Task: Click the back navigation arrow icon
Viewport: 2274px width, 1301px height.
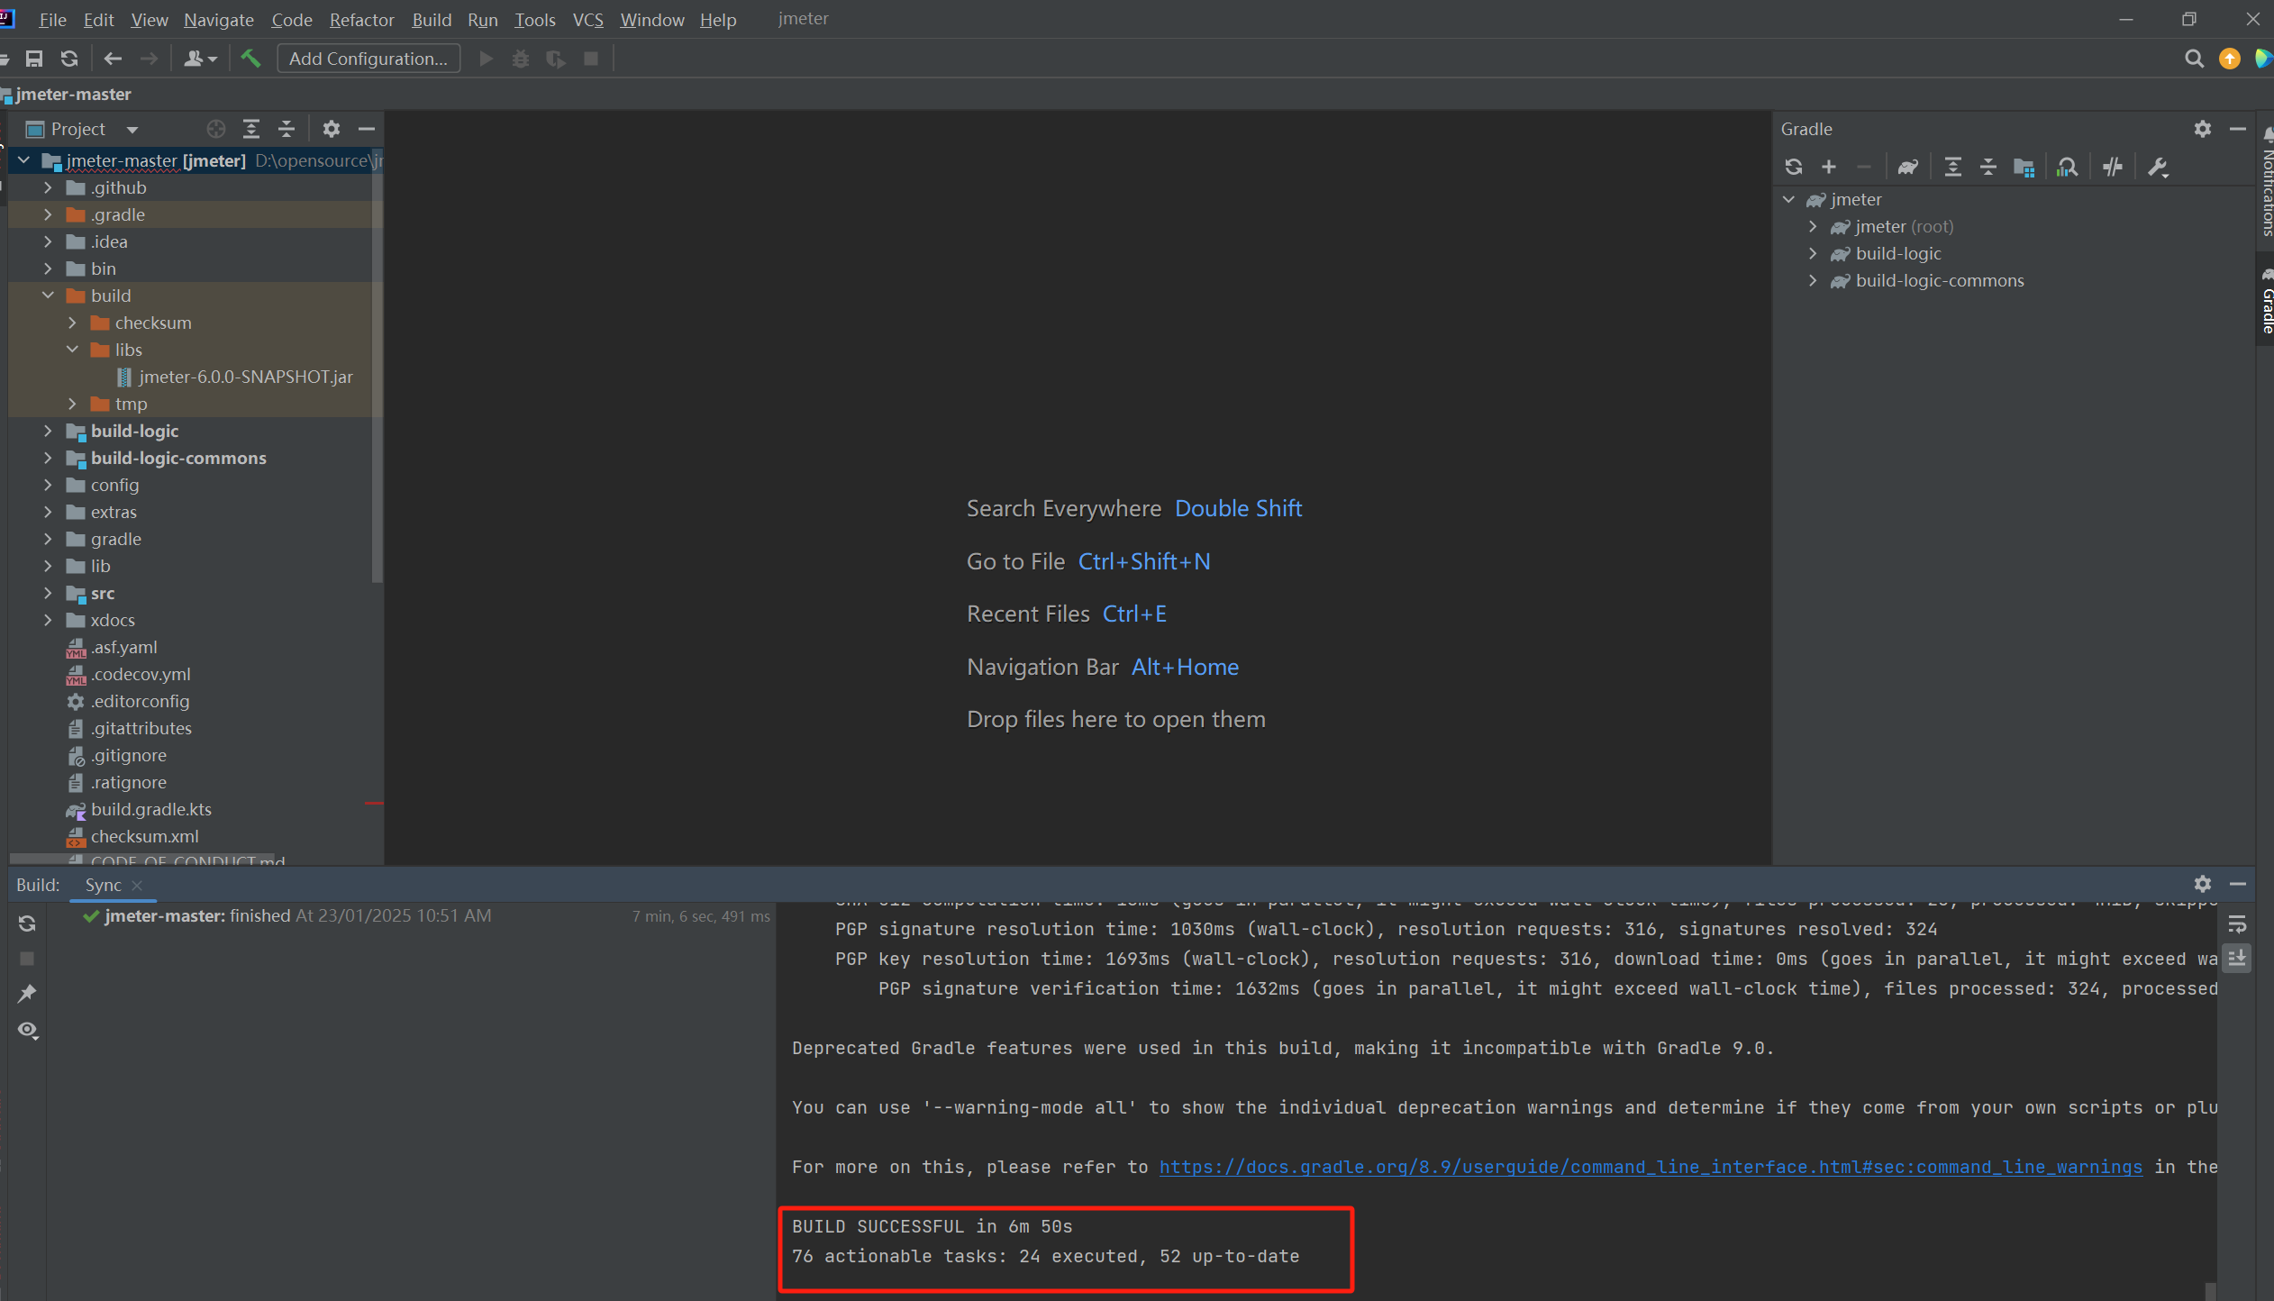Action: (x=113, y=58)
